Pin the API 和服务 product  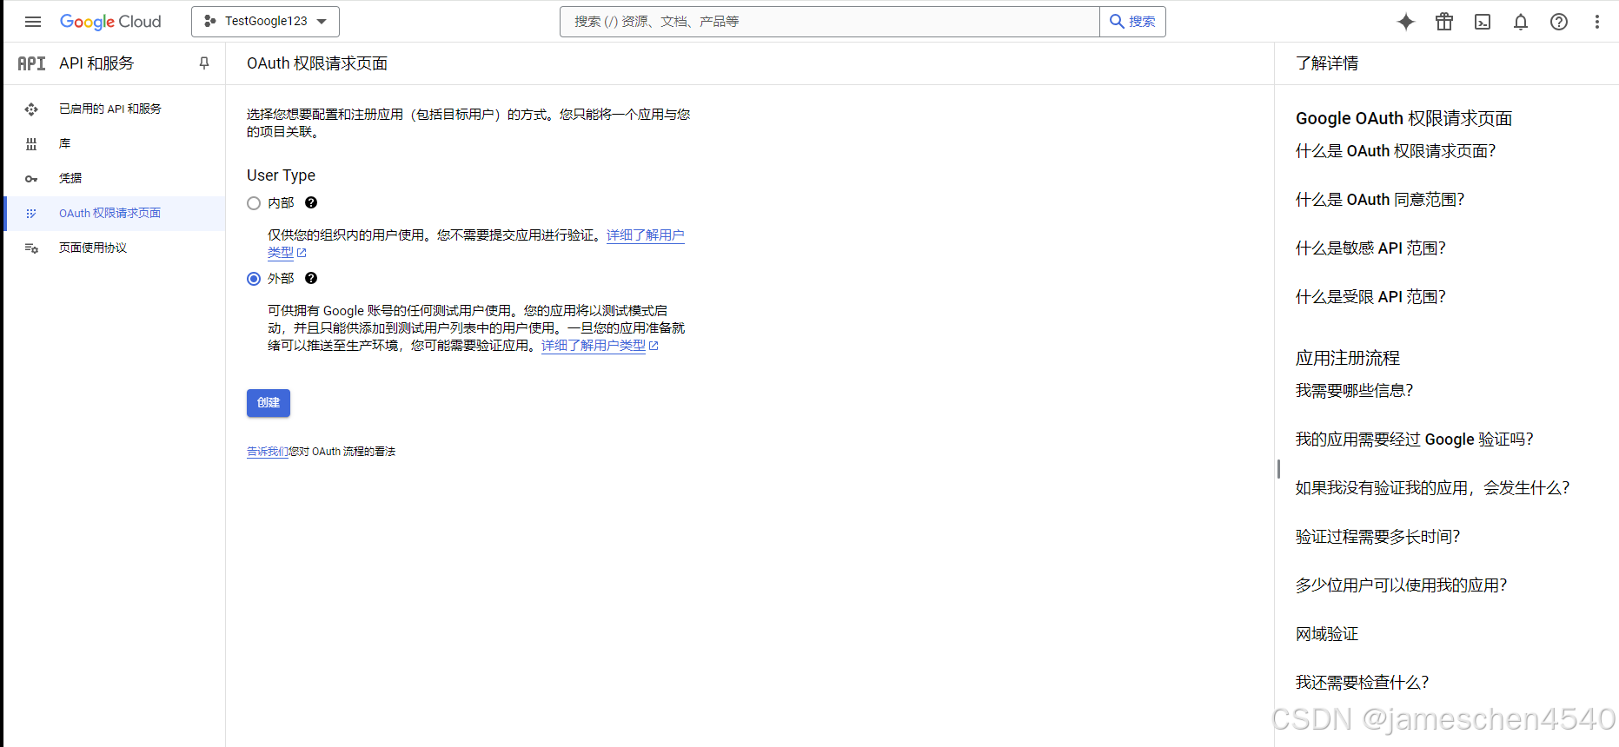point(204,63)
